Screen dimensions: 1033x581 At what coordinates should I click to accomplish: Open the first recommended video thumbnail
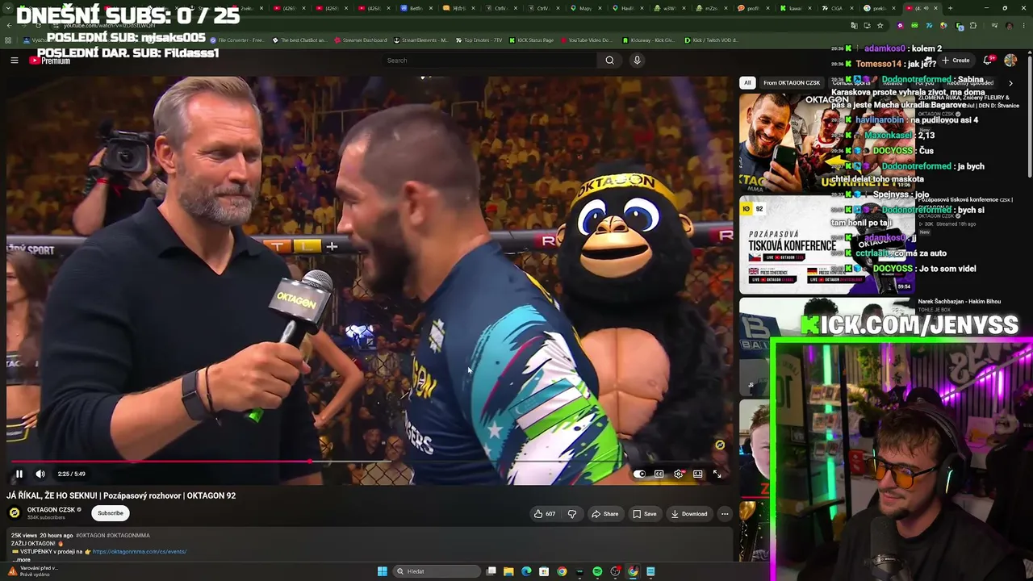[x=826, y=143]
